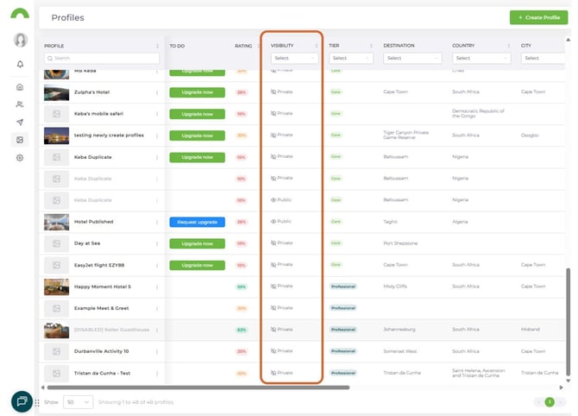Go to next page arrow in pagination

(x=561, y=402)
